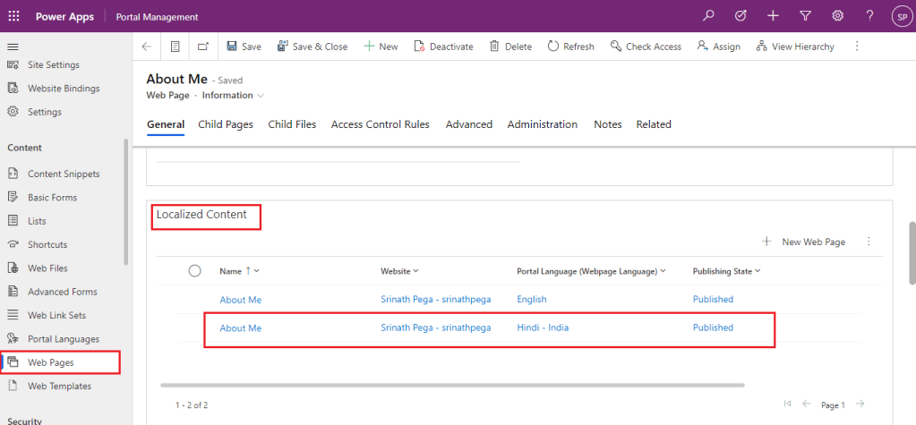Open the SP user account avatar
The width and height of the screenshot is (916, 425).
click(900, 16)
